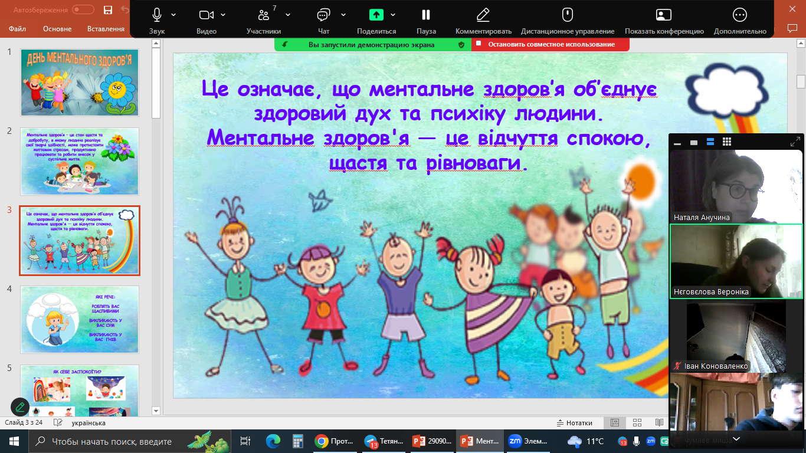Open the Файл menu tab
Image resolution: width=806 pixels, height=453 pixels.
(18, 29)
